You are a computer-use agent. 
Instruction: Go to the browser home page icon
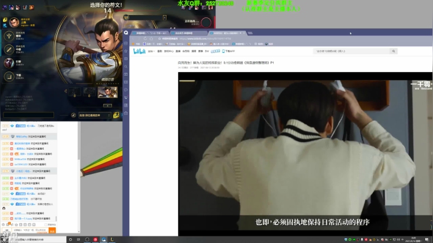click(x=152, y=38)
